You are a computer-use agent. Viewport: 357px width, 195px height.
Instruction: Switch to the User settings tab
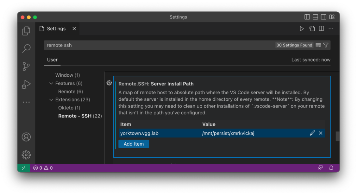(x=52, y=60)
